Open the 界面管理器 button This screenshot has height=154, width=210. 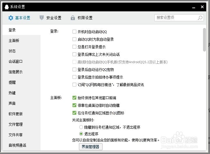coord(91,147)
